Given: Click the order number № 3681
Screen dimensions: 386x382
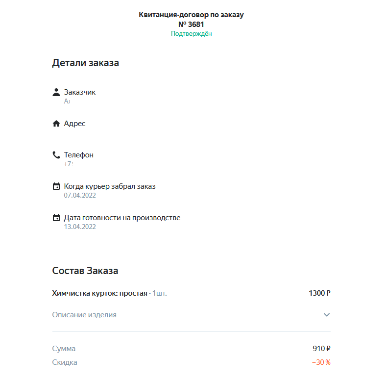Looking at the screenshot, I should [x=191, y=24].
